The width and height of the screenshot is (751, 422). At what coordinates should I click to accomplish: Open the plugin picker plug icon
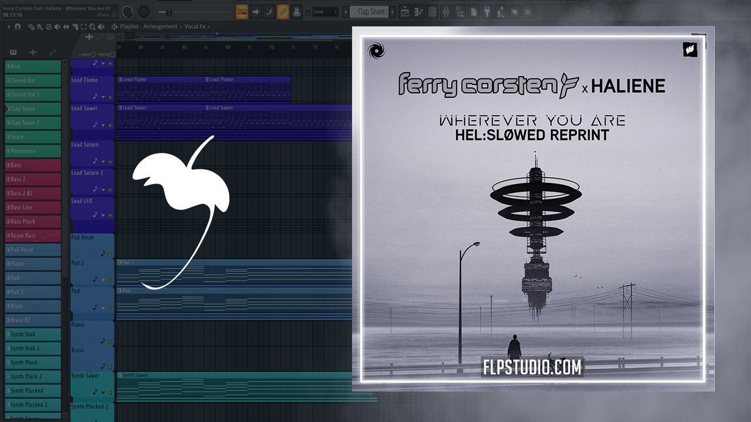point(486,11)
